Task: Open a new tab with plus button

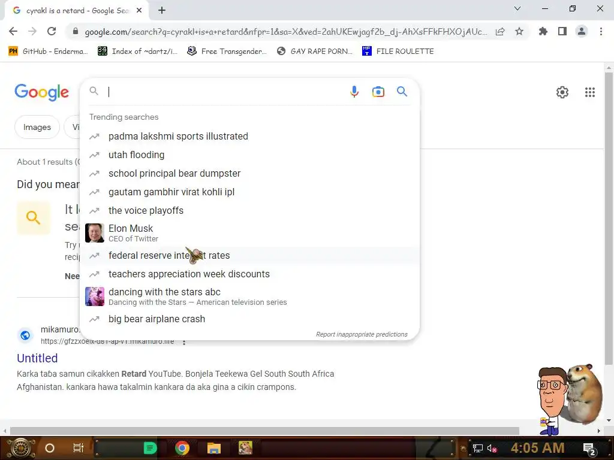Action: [162, 11]
